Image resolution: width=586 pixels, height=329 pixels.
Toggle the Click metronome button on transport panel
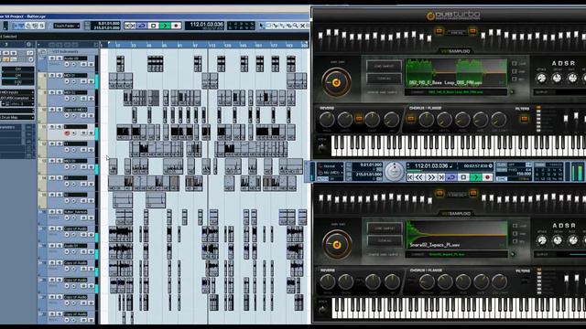click(502, 164)
